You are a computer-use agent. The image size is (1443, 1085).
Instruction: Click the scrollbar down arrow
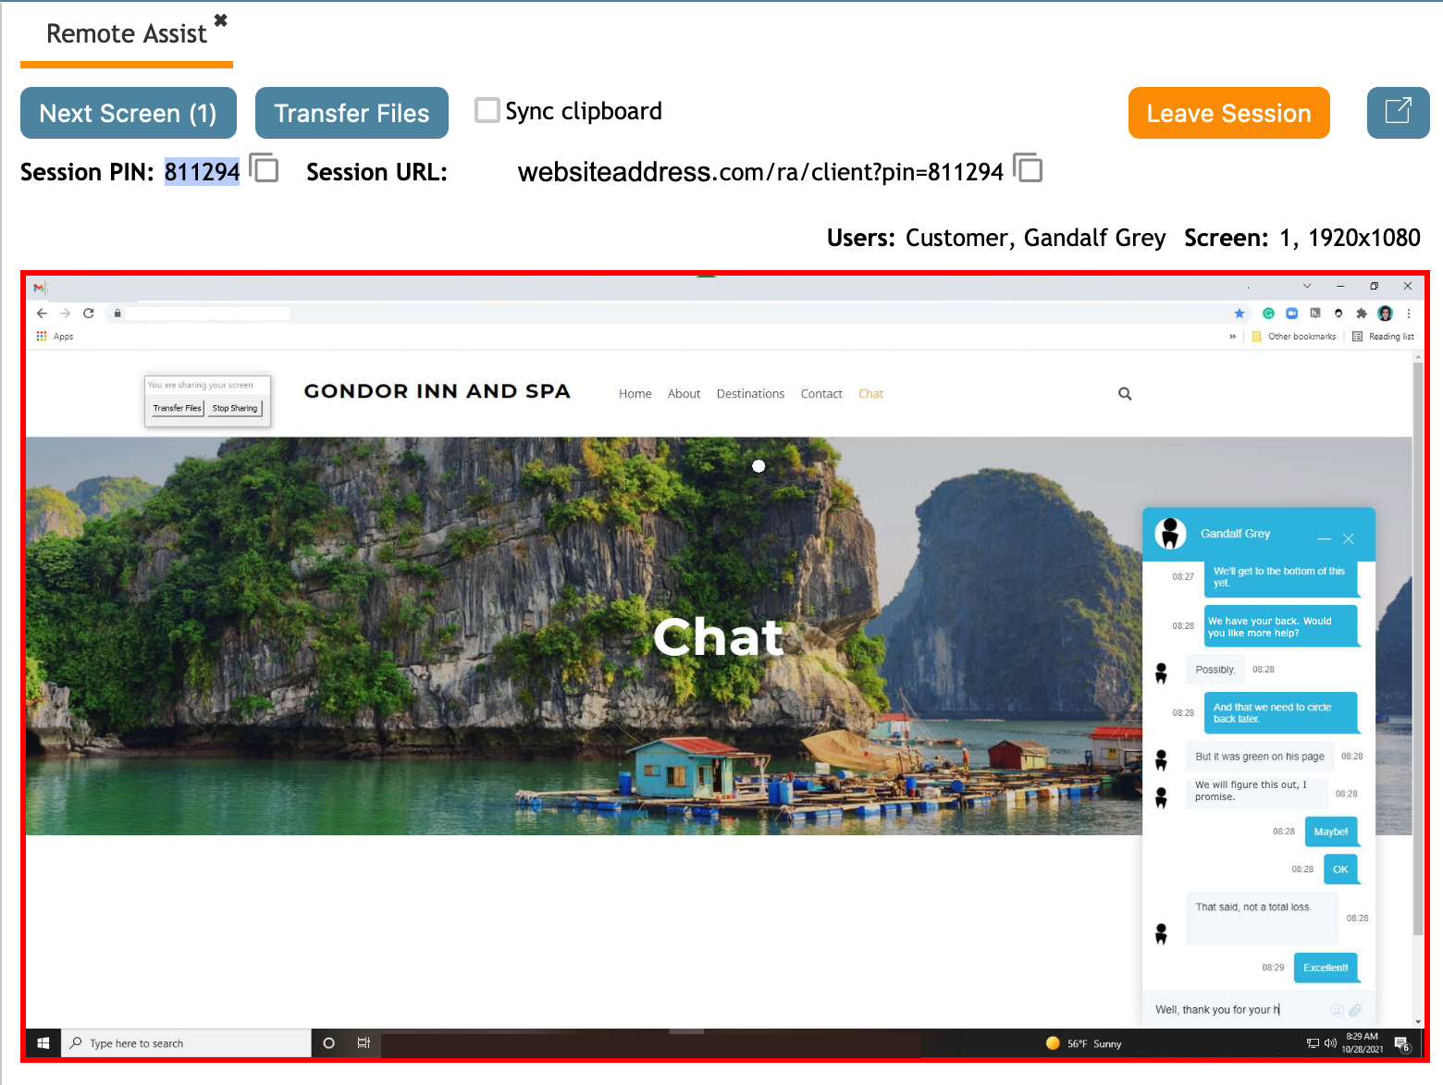(1418, 1022)
